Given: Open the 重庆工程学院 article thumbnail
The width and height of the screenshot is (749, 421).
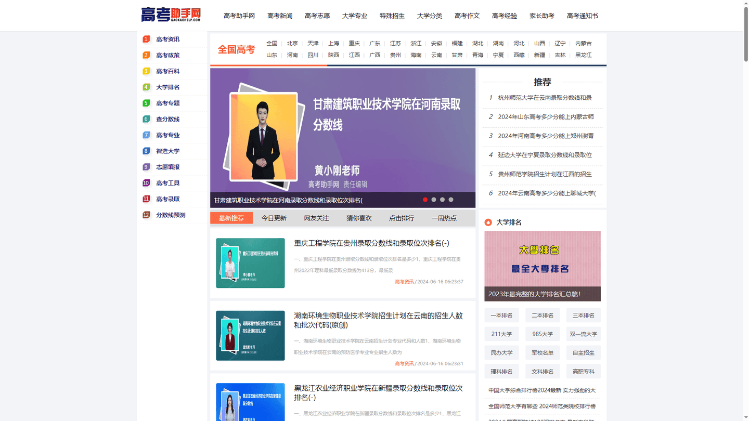Looking at the screenshot, I should 250,263.
